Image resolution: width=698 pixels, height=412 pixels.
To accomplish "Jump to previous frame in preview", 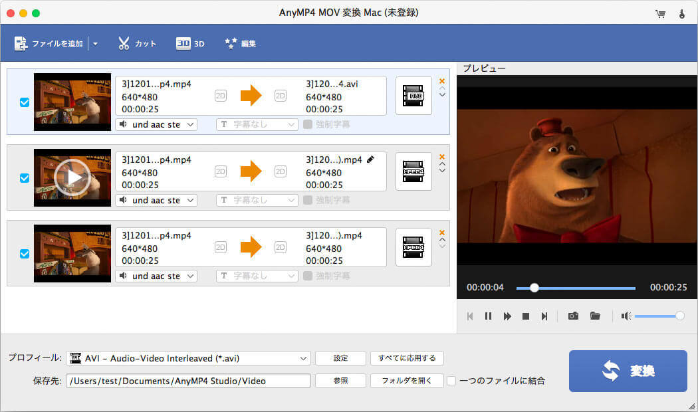I will (x=470, y=316).
